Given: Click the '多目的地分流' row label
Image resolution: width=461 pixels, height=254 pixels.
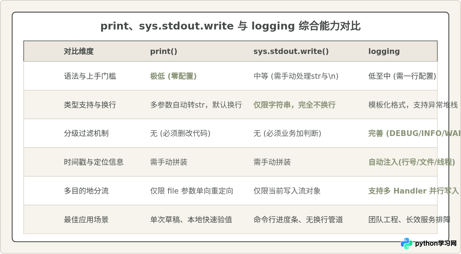Looking at the screenshot, I should pyautogui.click(x=86, y=191).
